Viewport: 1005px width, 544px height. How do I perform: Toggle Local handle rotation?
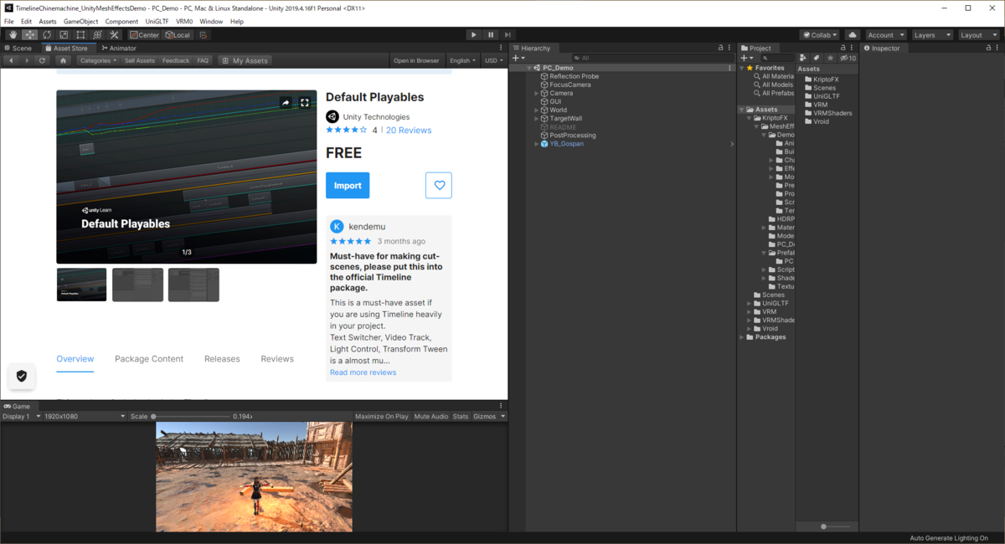point(178,35)
